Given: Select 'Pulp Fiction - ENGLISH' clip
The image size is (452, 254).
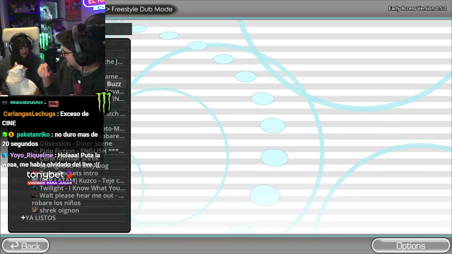Looking at the screenshot, I should pyautogui.click(x=82, y=151).
